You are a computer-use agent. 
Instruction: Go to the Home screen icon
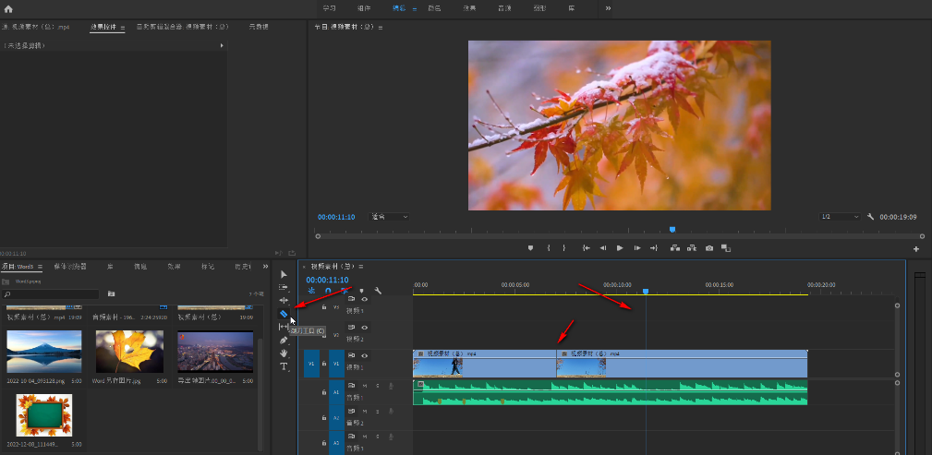click(x=8, y=8)
